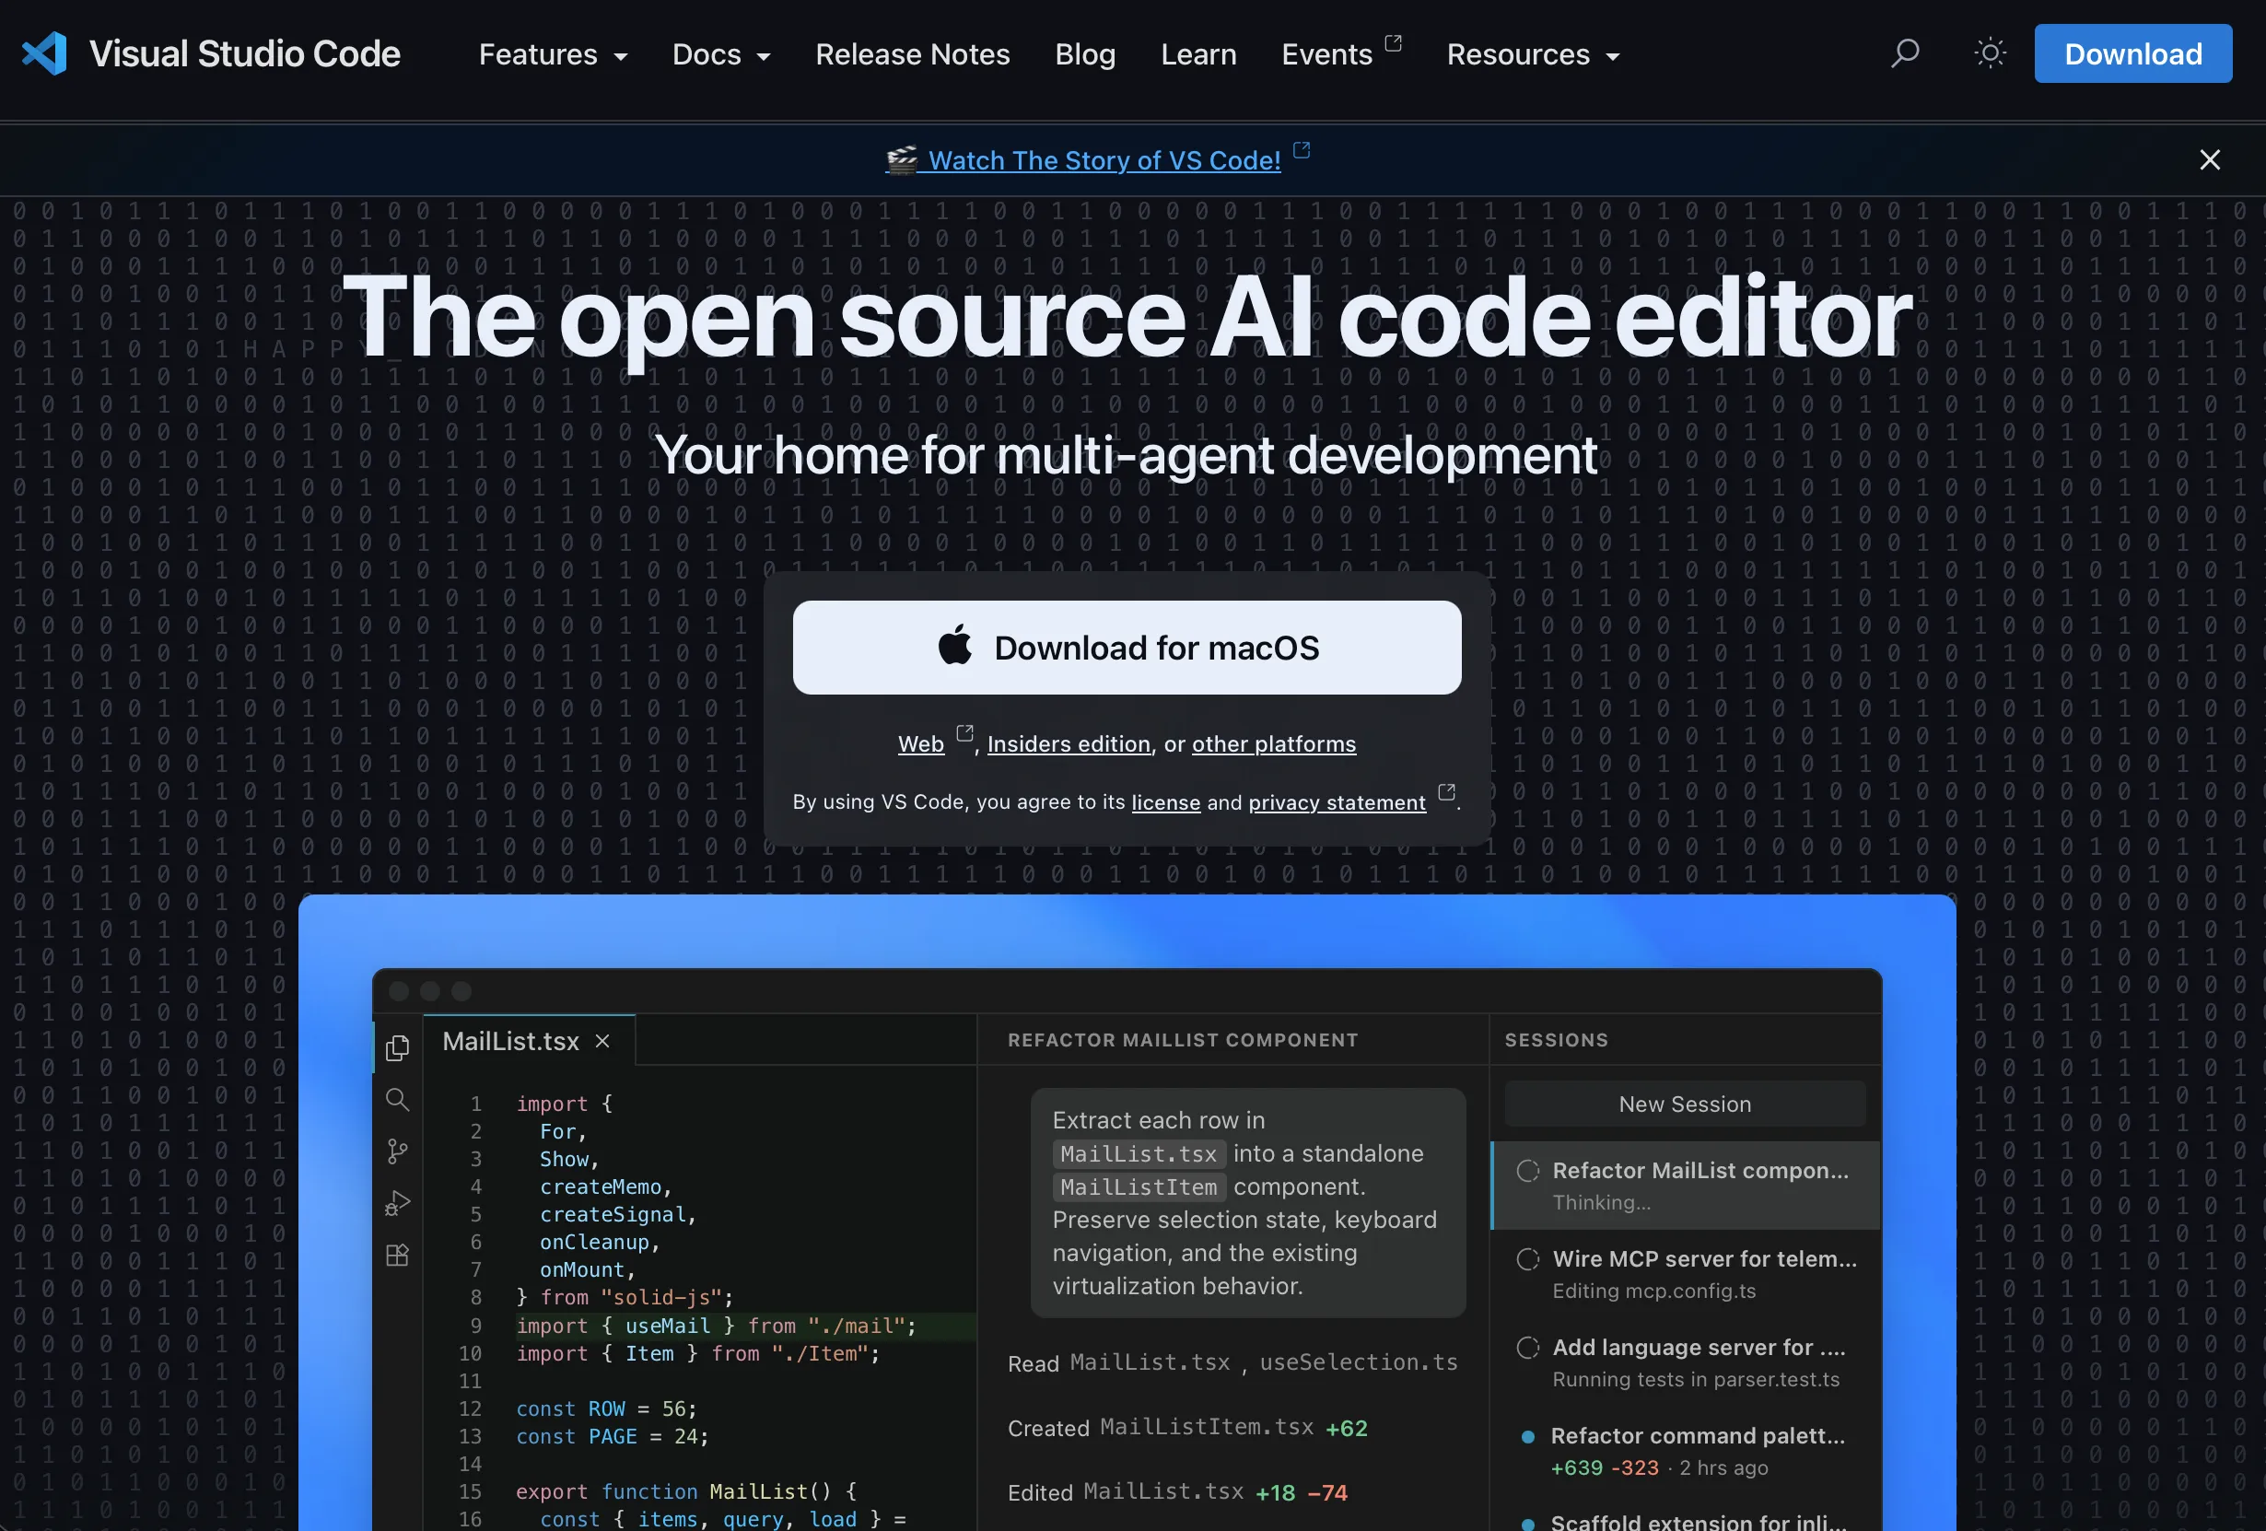2266x1531 pixels.
Task: Click the spinner icon beside Wire MCP server session
Action: 1528,1259
